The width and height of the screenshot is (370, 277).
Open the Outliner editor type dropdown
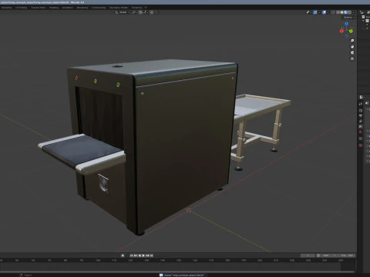coord(362,12)
